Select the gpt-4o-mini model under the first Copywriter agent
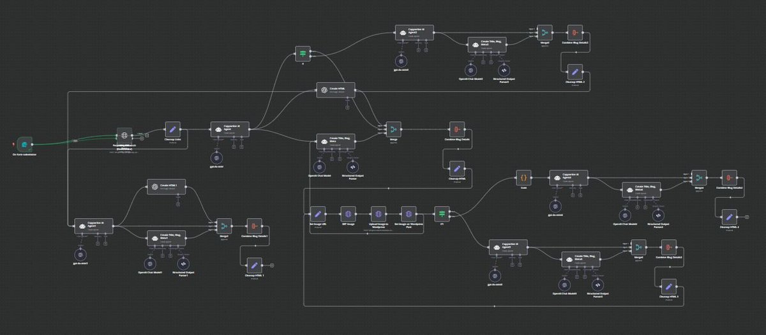The image size is (766, 335). click(x=216, y=158)
